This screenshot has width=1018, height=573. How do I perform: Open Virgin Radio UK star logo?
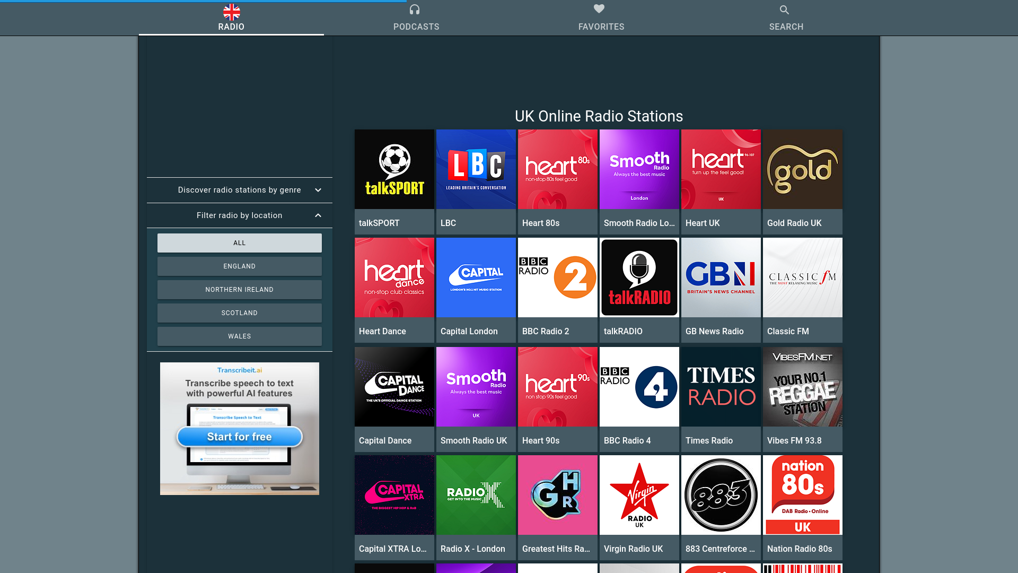tap(639, 495)
